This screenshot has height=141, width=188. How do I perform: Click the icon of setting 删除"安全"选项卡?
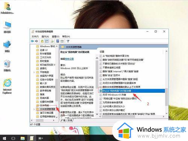tap(101, 75)
